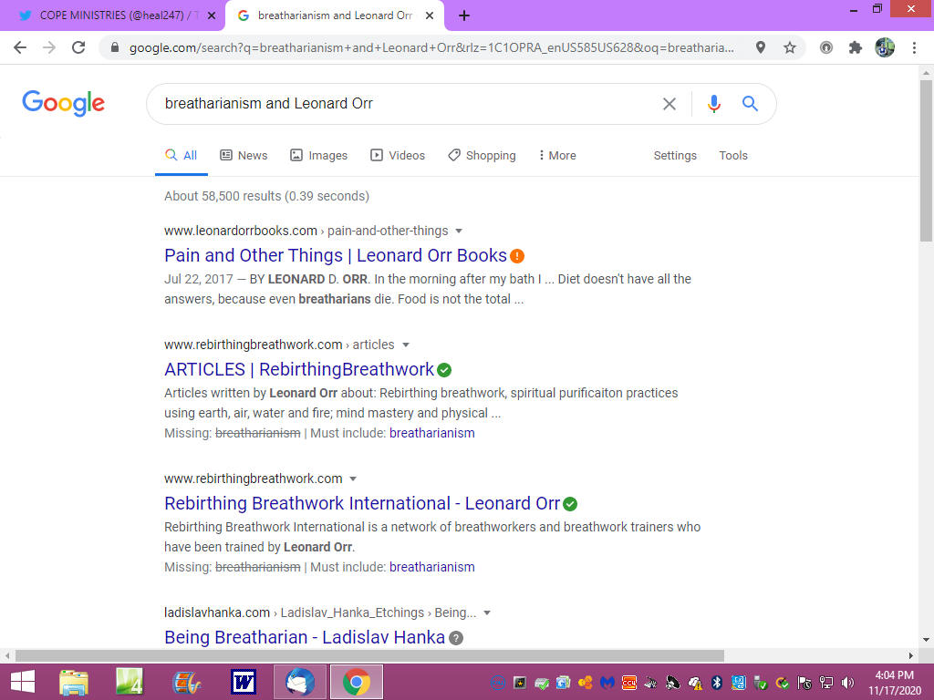Clear the search query with the X

(x=669, y=104)
